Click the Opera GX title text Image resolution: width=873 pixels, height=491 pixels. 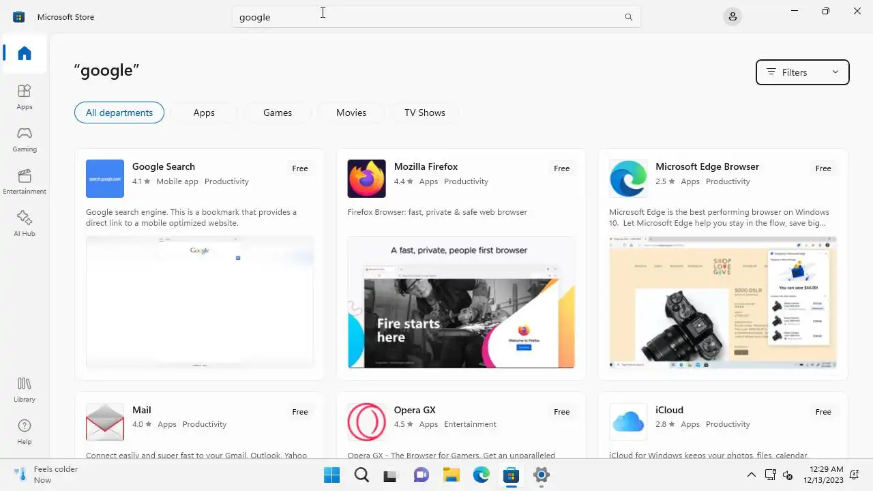(x=415, y=410)
